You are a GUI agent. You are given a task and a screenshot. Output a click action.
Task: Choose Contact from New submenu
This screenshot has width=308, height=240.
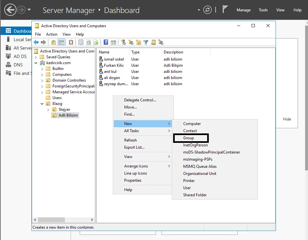(x=215, y=131)
